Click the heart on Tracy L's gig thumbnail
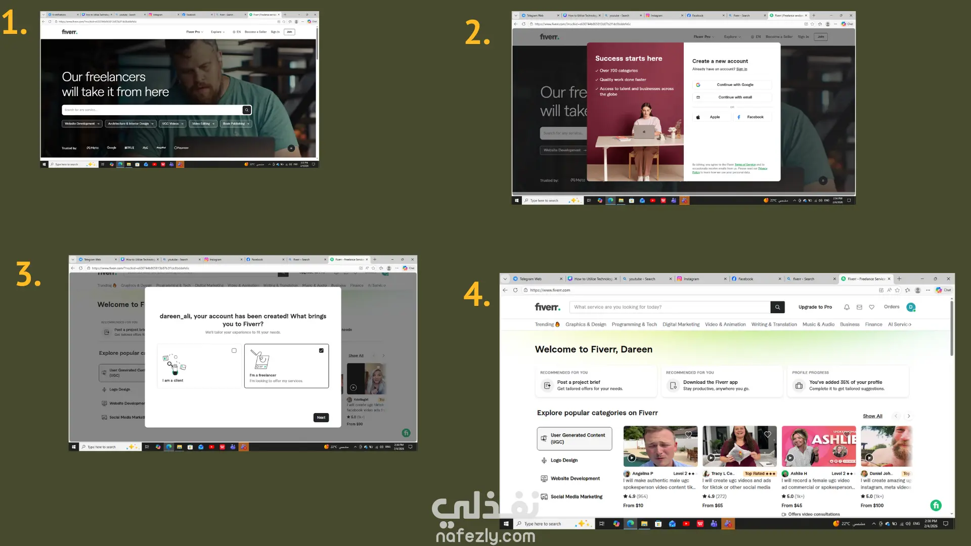Image resolution: width=971 pixels, height=546 pixels. point(767,434)
